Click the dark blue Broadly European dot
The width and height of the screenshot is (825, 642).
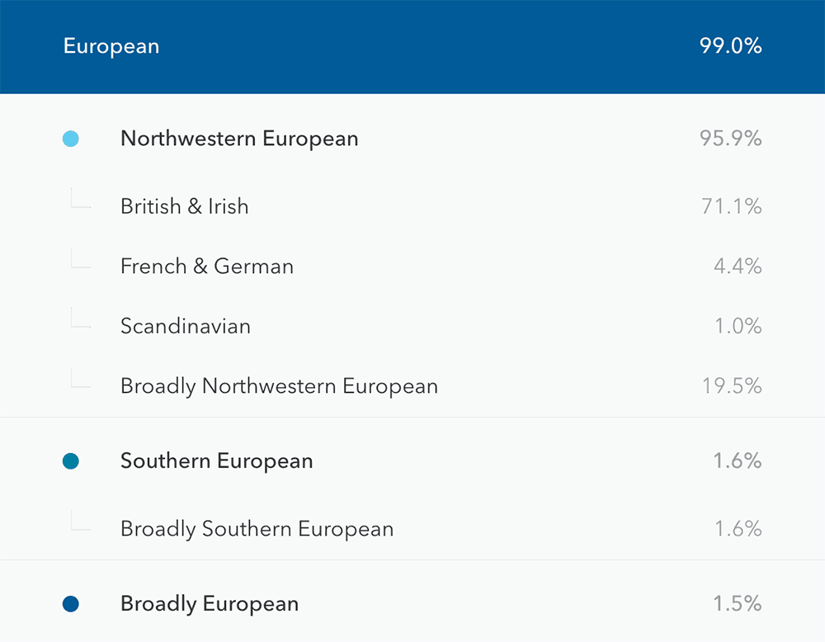[x=71, y=605]
